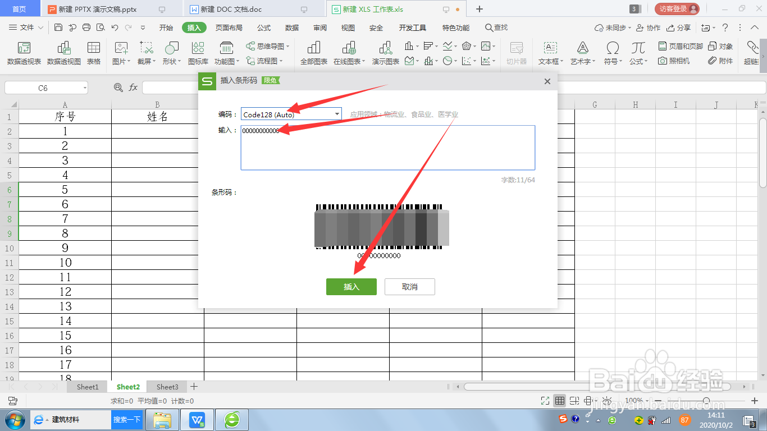Viewport: 767px width, 431px height.
Task: Open 全部图表 all charts
Action: [314, 53]
